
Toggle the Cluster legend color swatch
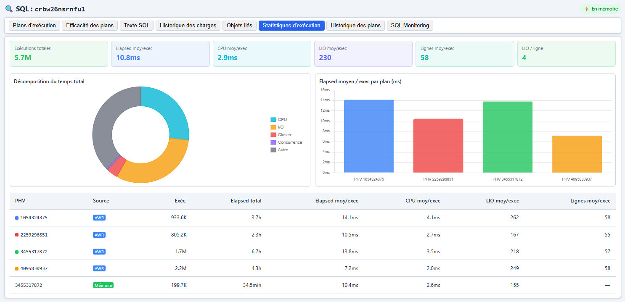[273, 135]
